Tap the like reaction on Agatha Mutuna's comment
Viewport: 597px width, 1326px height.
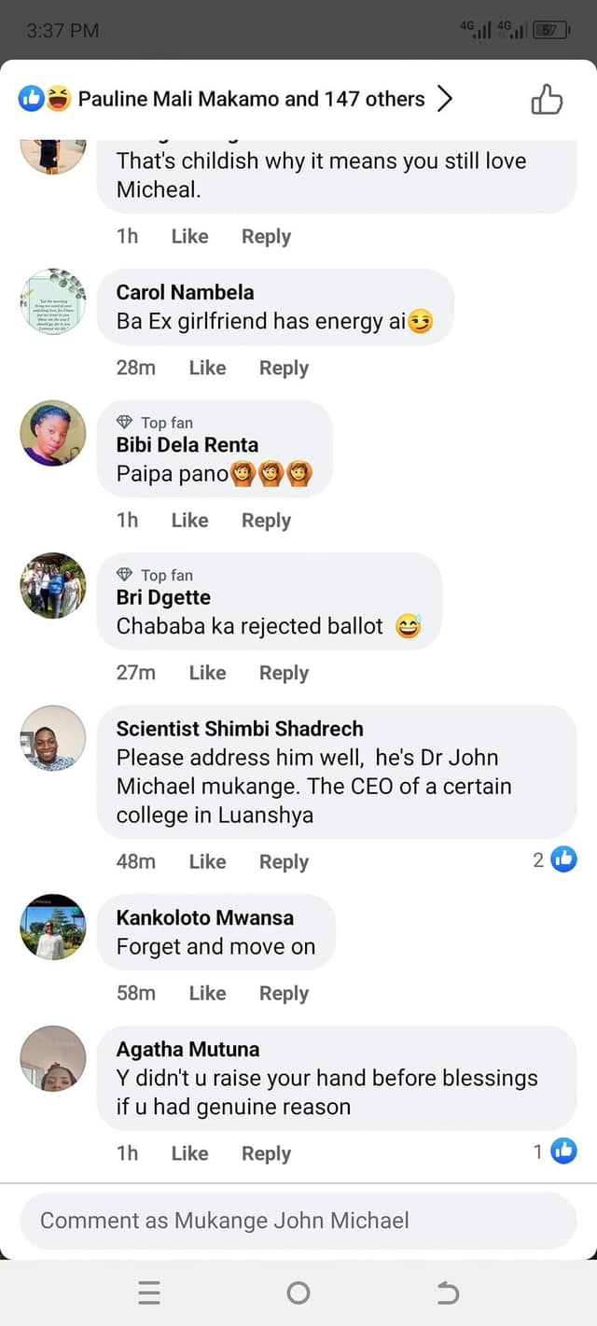(563, 1152)
